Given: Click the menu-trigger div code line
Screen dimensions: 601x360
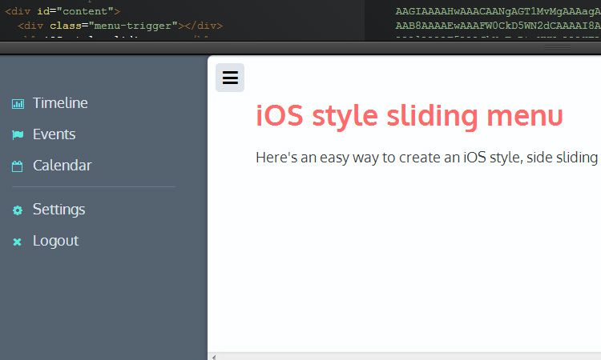Looking at the screenshot, I should 120,26.
